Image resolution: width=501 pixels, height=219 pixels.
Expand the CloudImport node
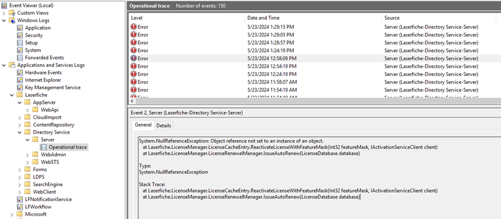(x=20, y=117)
